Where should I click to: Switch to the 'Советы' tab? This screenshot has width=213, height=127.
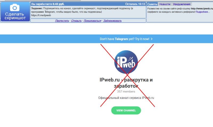(x=152, y=4)
